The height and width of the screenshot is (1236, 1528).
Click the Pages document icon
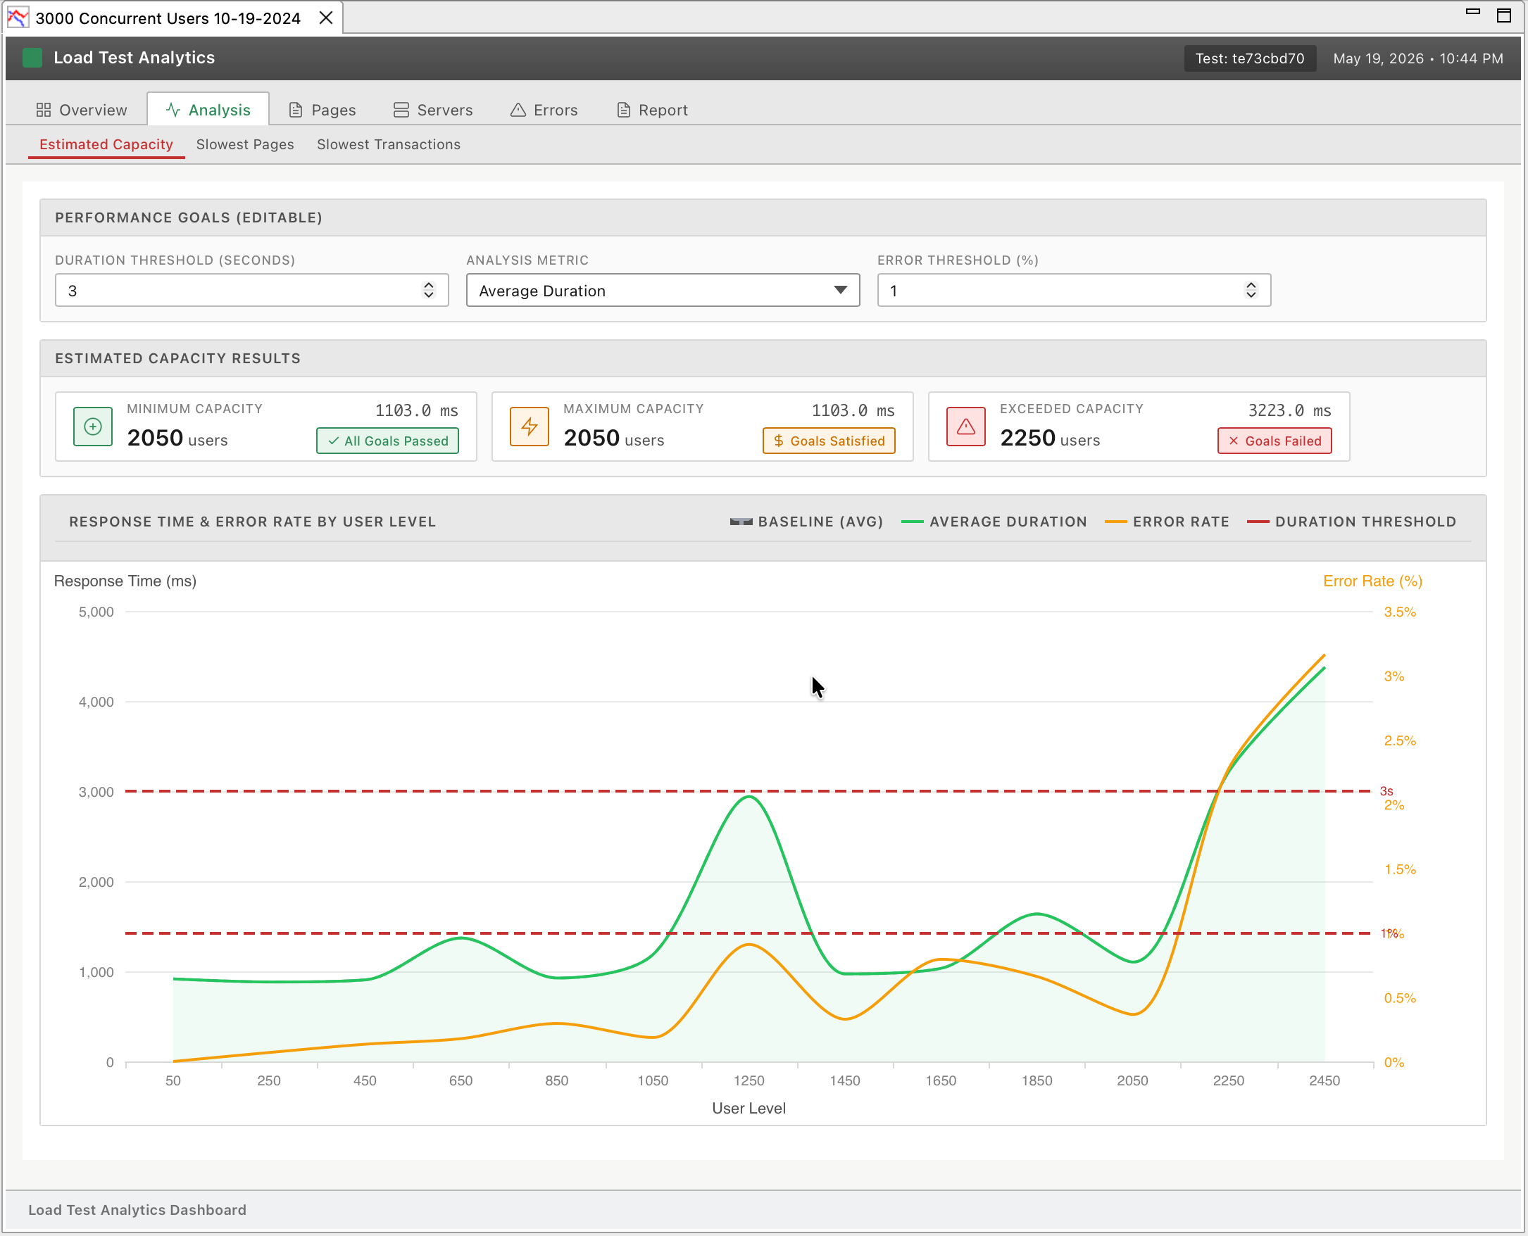click(x=296, y=110)
